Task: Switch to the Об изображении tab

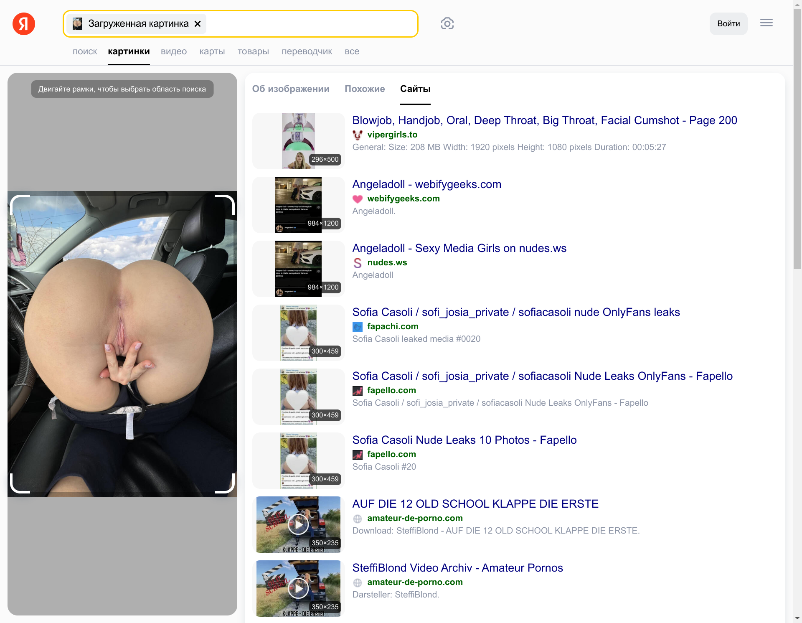Action: (291, 89)
